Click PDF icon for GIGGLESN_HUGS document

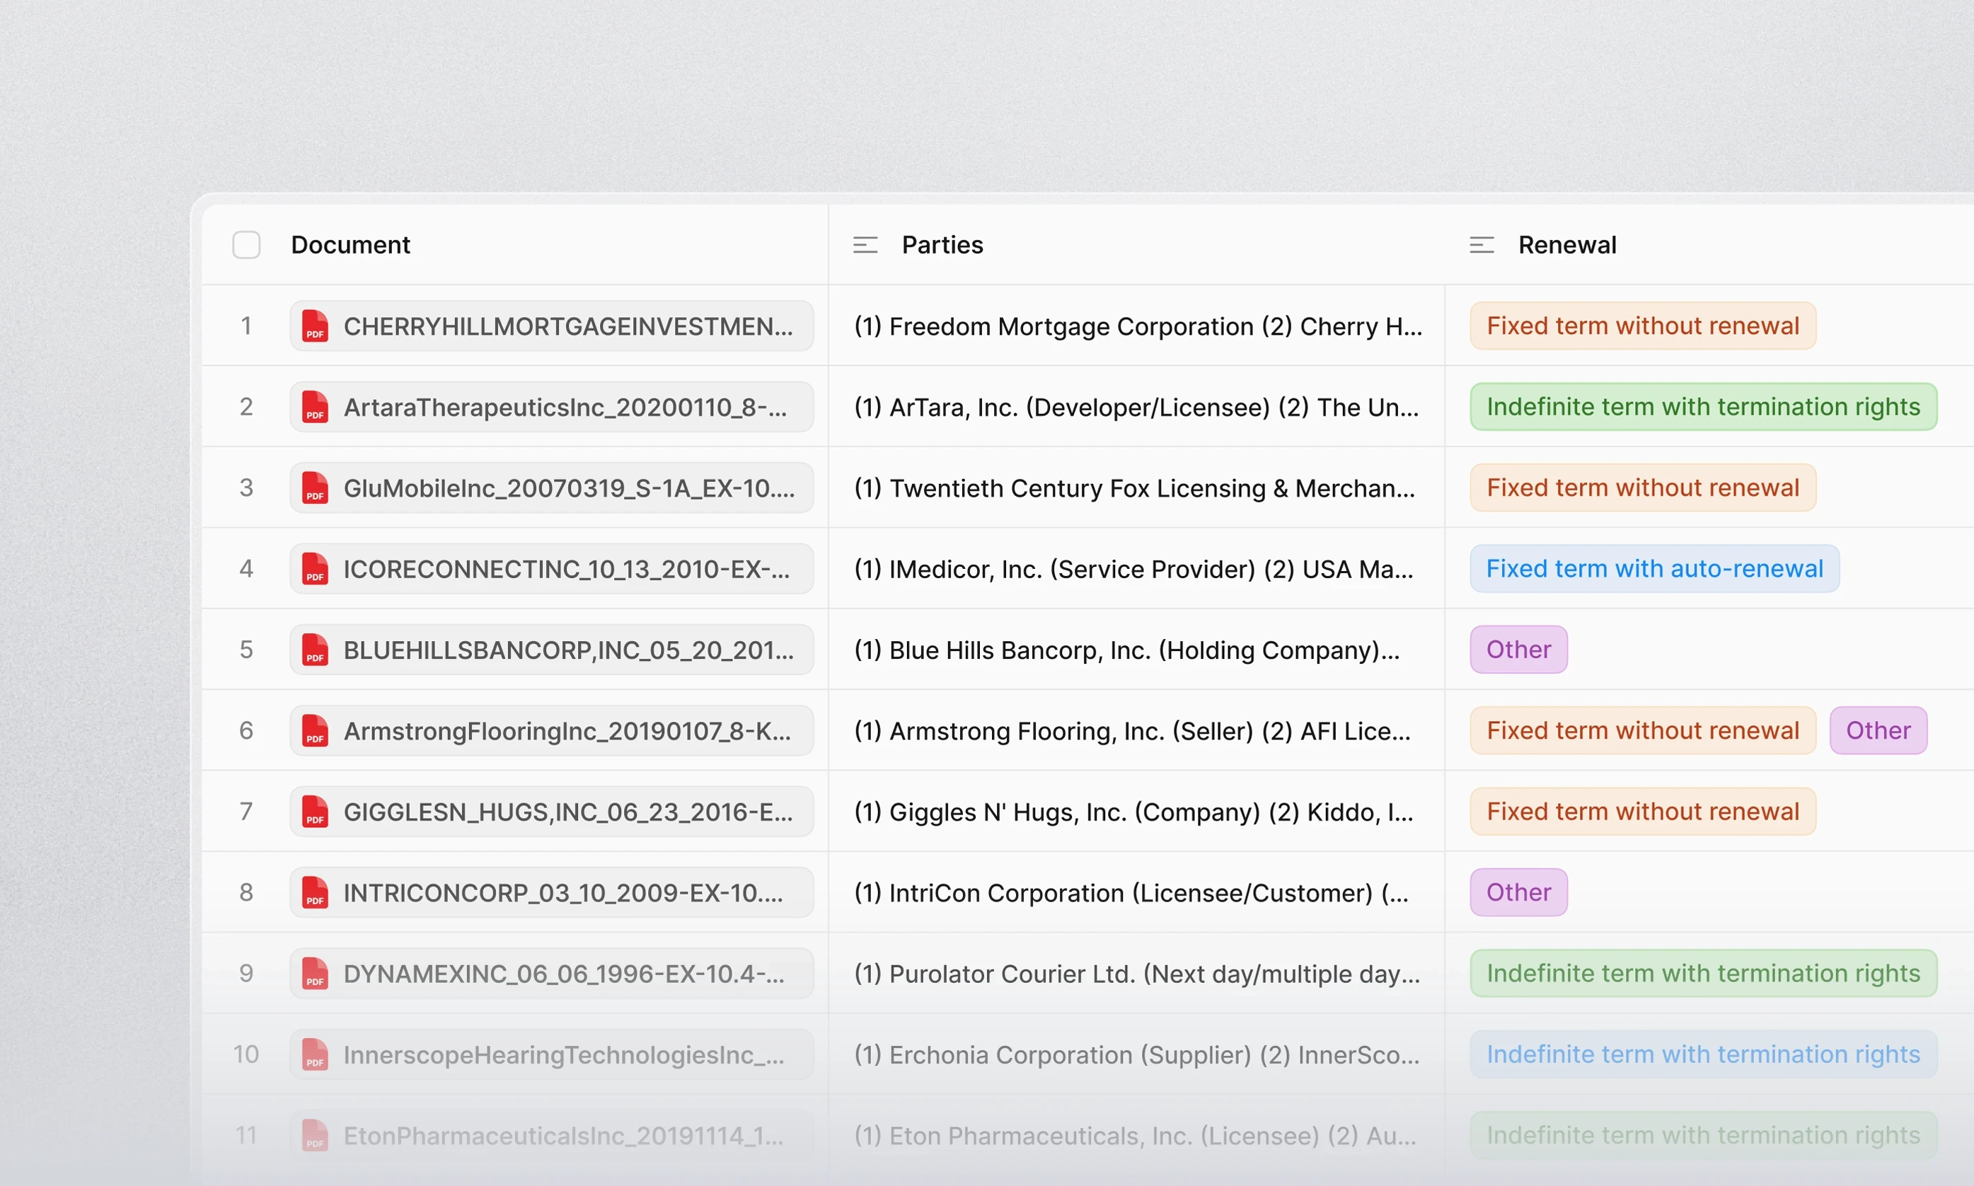tap(315, 812)
